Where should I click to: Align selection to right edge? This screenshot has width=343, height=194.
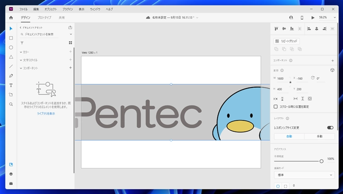coord(324,29)
